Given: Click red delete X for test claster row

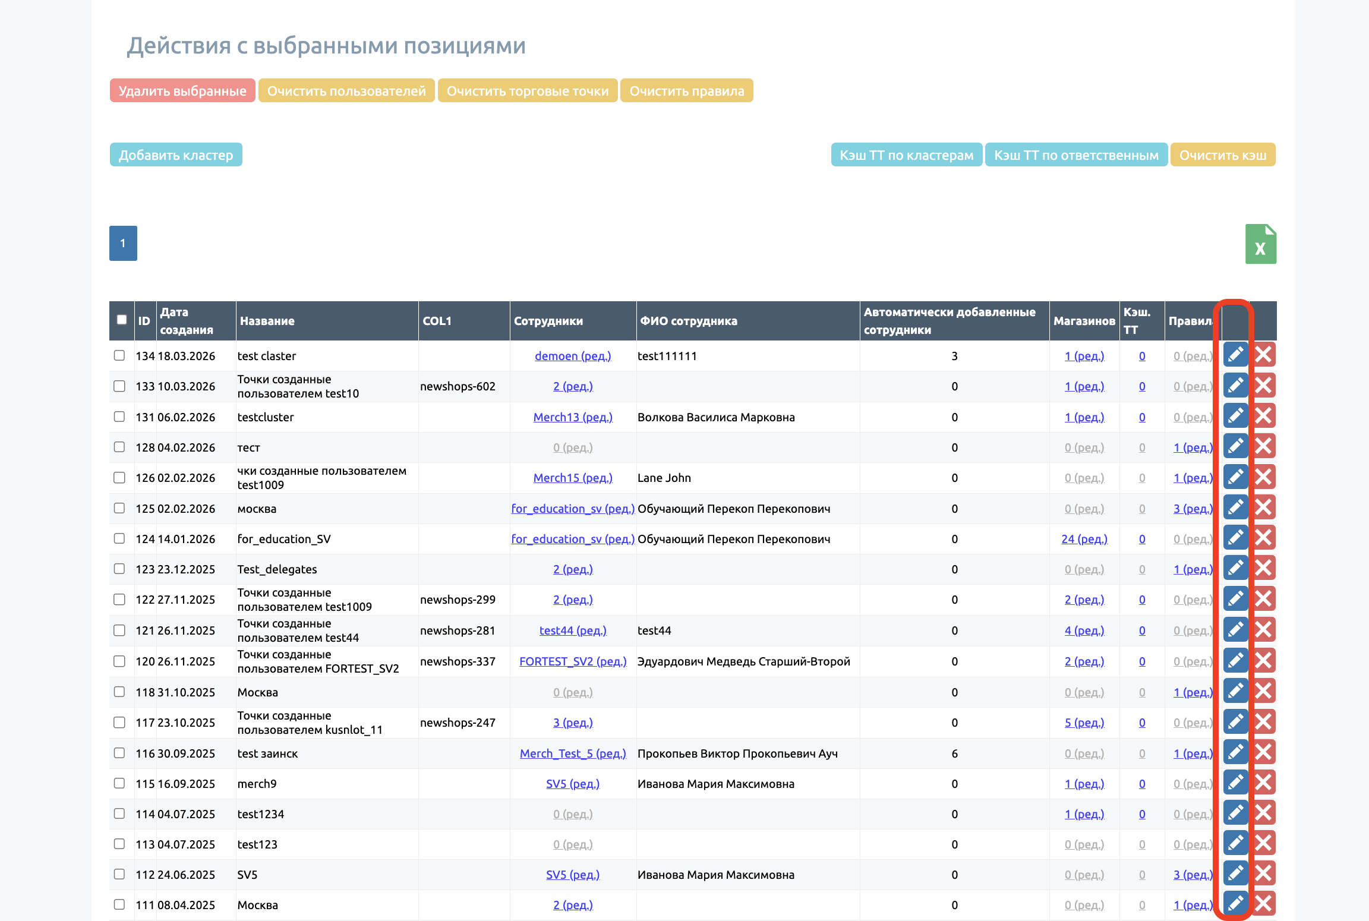Looking at the screenshot, I should tap(1264, 355).
